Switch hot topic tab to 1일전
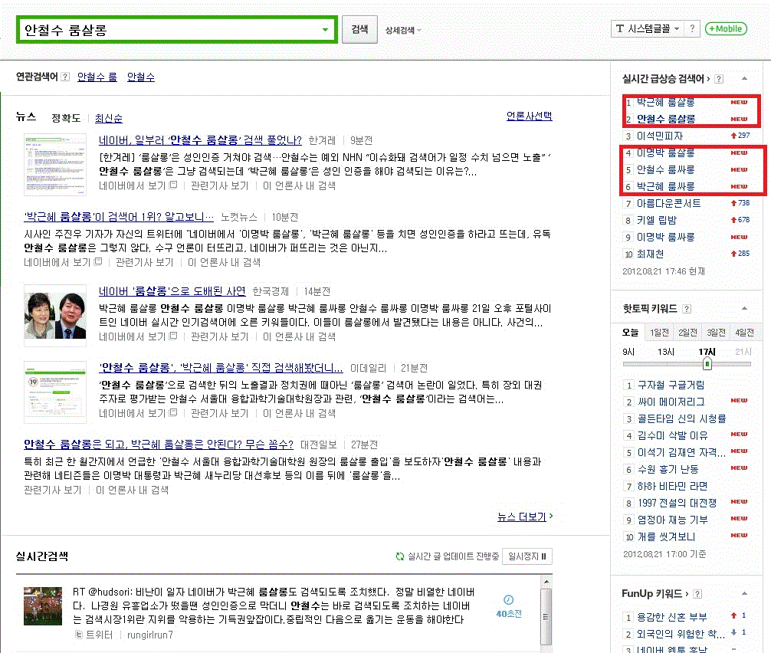 [659, 332]
